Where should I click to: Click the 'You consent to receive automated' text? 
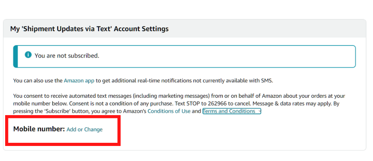click(60, 96)
